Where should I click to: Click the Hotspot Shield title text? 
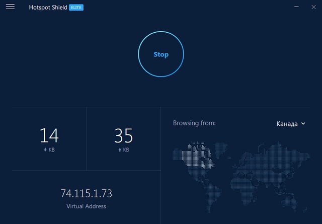(48, 8)
